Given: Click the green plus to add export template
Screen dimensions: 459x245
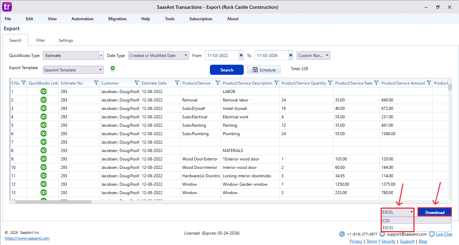Looking at the screenshot, I should 112,68.
